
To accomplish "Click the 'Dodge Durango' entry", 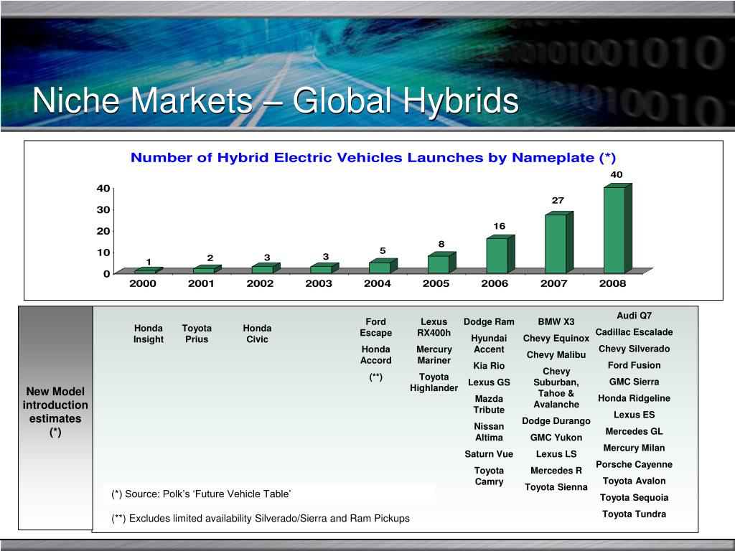I will (556, 420).
